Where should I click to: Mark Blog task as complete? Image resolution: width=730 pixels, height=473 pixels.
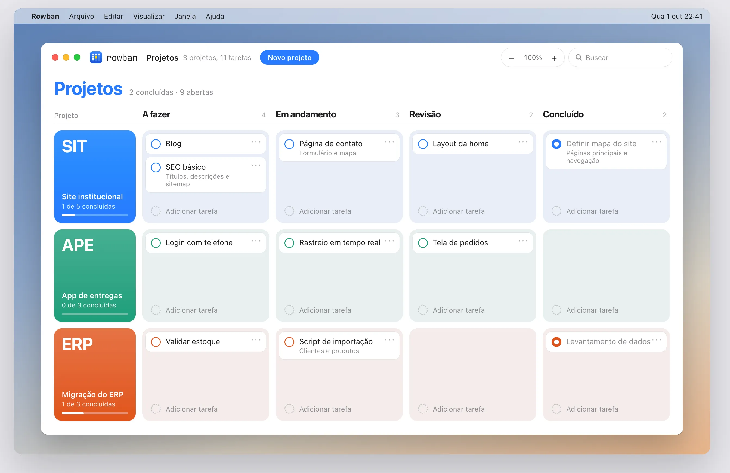tap(156, 144)
